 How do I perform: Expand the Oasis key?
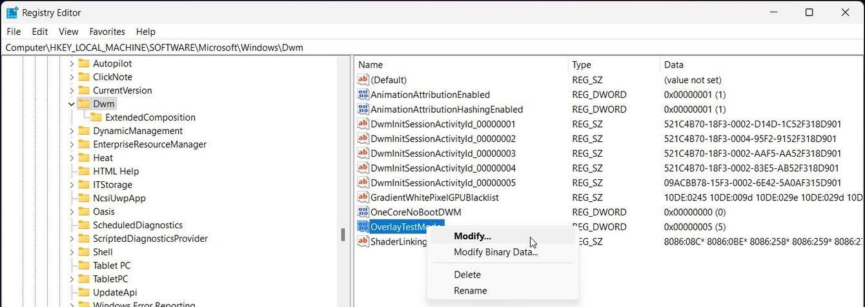click(x=71, y=212)
